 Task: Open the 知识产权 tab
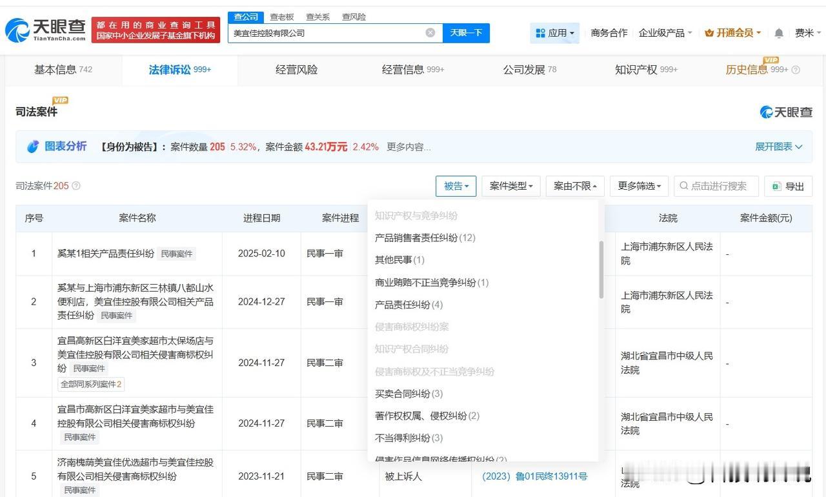(x=646, y=70)
